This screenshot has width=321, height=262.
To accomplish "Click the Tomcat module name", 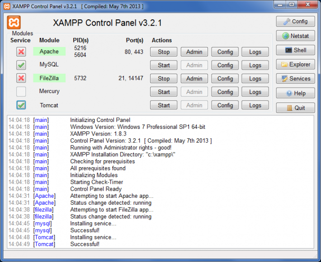I will pyautogui.click(x=49, y=105).
